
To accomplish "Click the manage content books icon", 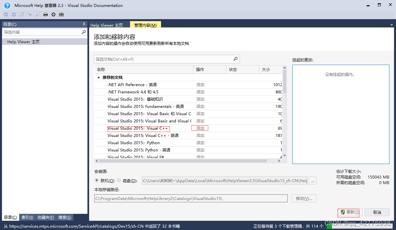I will coord(61,15).
